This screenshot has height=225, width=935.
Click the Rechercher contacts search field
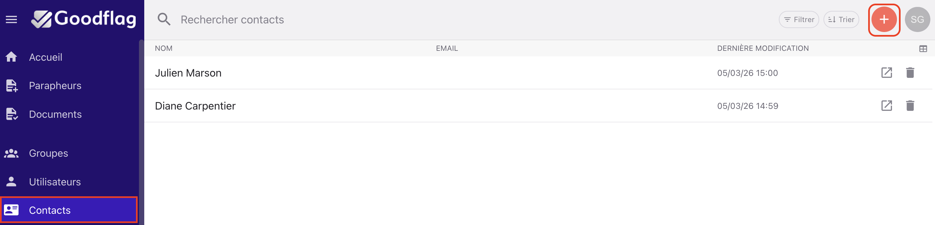pos(232,19)
